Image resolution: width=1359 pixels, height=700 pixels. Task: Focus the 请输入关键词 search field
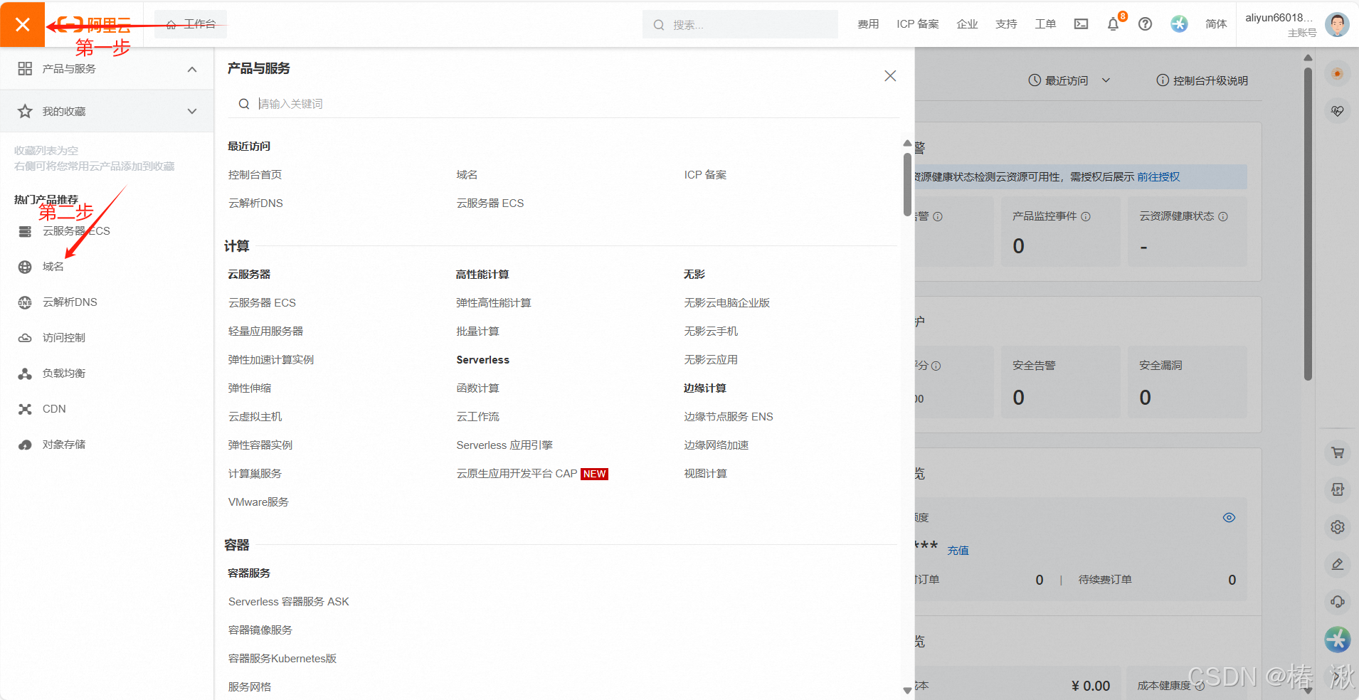coord(563,104)
